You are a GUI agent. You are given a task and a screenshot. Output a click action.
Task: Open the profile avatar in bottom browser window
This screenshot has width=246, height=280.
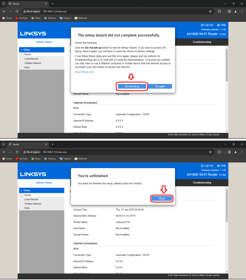pos(235,152)
